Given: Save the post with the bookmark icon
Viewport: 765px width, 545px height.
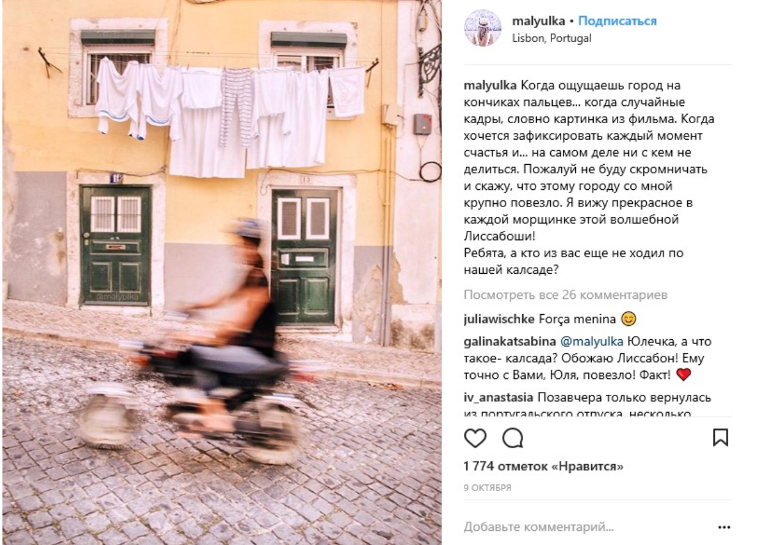Looking at the screenshot, I should click(x=721, y=437).
